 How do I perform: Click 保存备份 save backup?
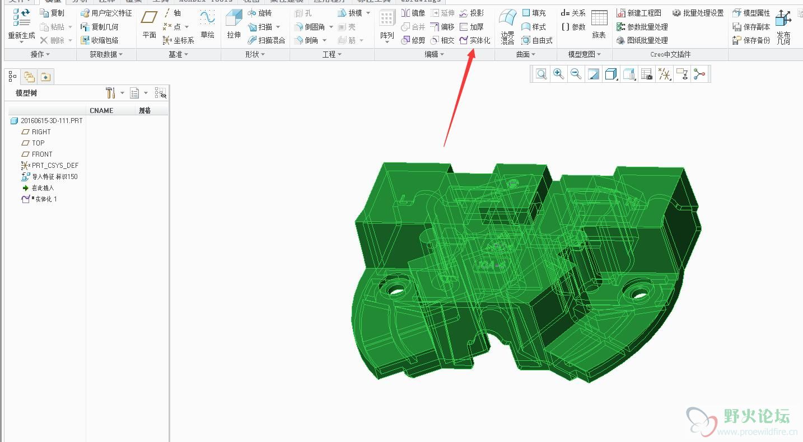751,40
